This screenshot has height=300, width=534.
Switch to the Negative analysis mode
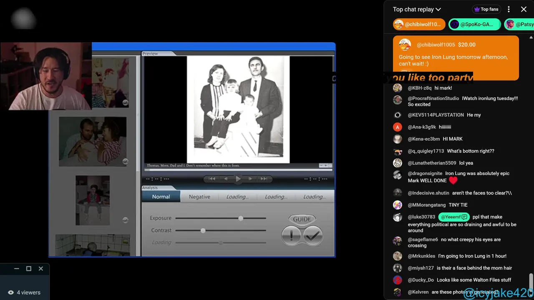tap(199, 197)
